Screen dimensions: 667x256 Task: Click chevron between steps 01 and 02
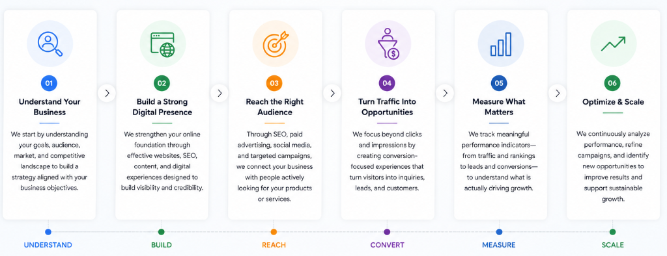pyautogui.click(x=107, y=93)
